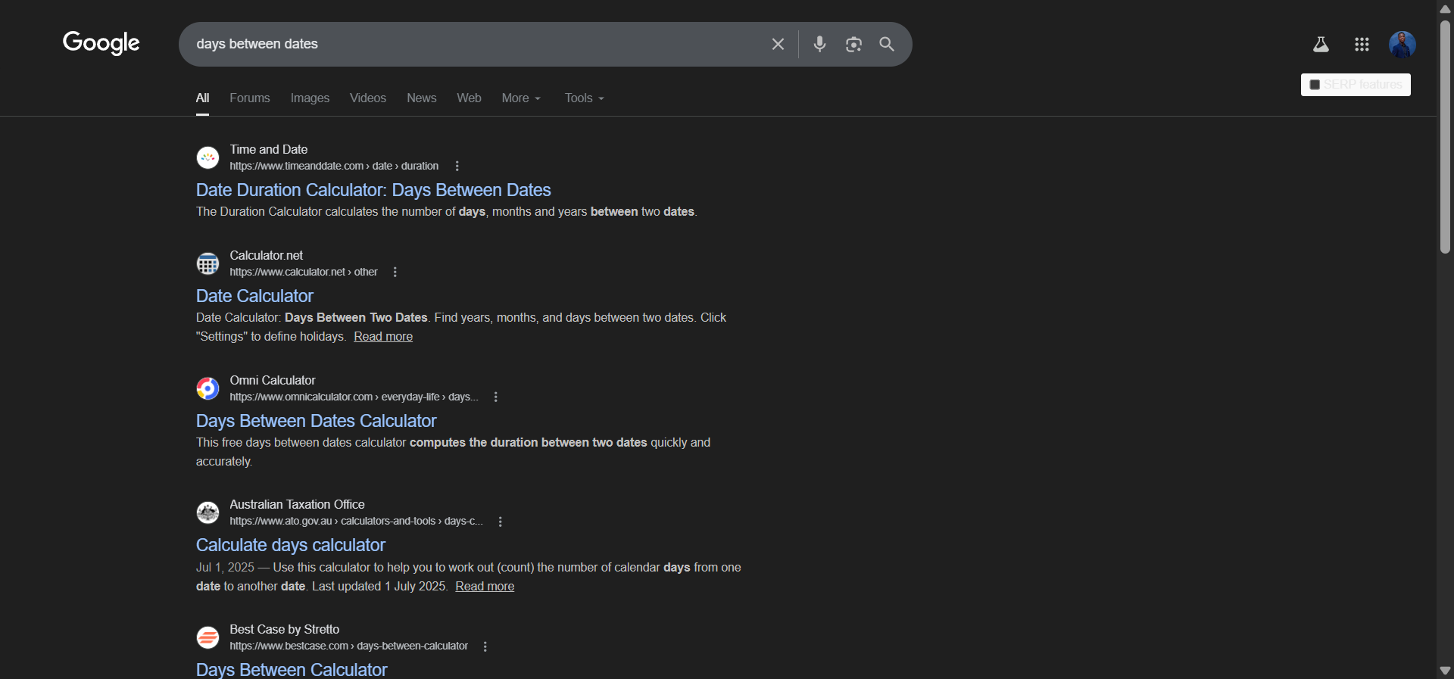Screen dimensions: 1454x679
Task: Click Read more under Calculate days calculator
Action: coord(485,587)
